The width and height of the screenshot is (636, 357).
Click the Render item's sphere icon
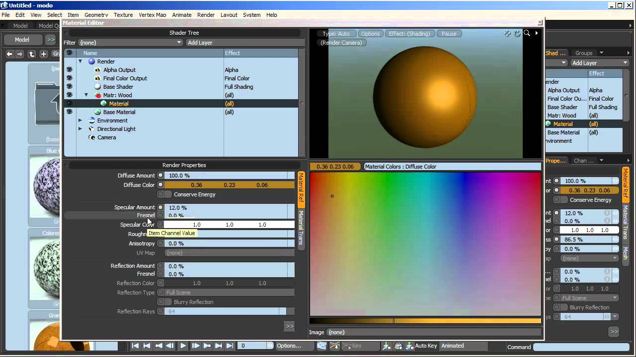coord(91,61)
